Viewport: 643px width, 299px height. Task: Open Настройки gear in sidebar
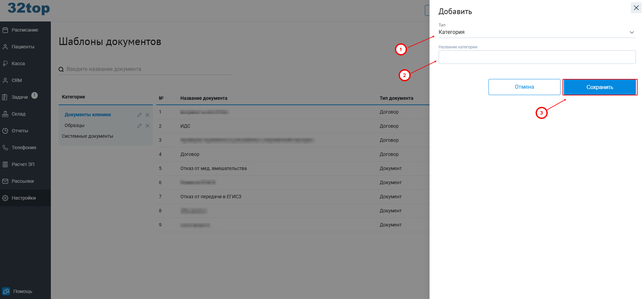tap(5, 198)
